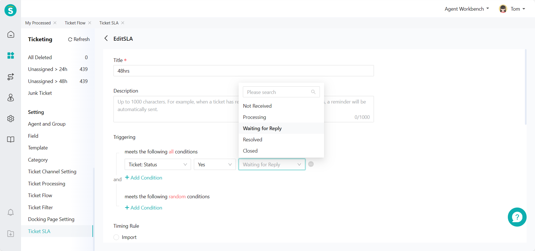Click the Please search box

pyautogui.click(x=281, y=92)
